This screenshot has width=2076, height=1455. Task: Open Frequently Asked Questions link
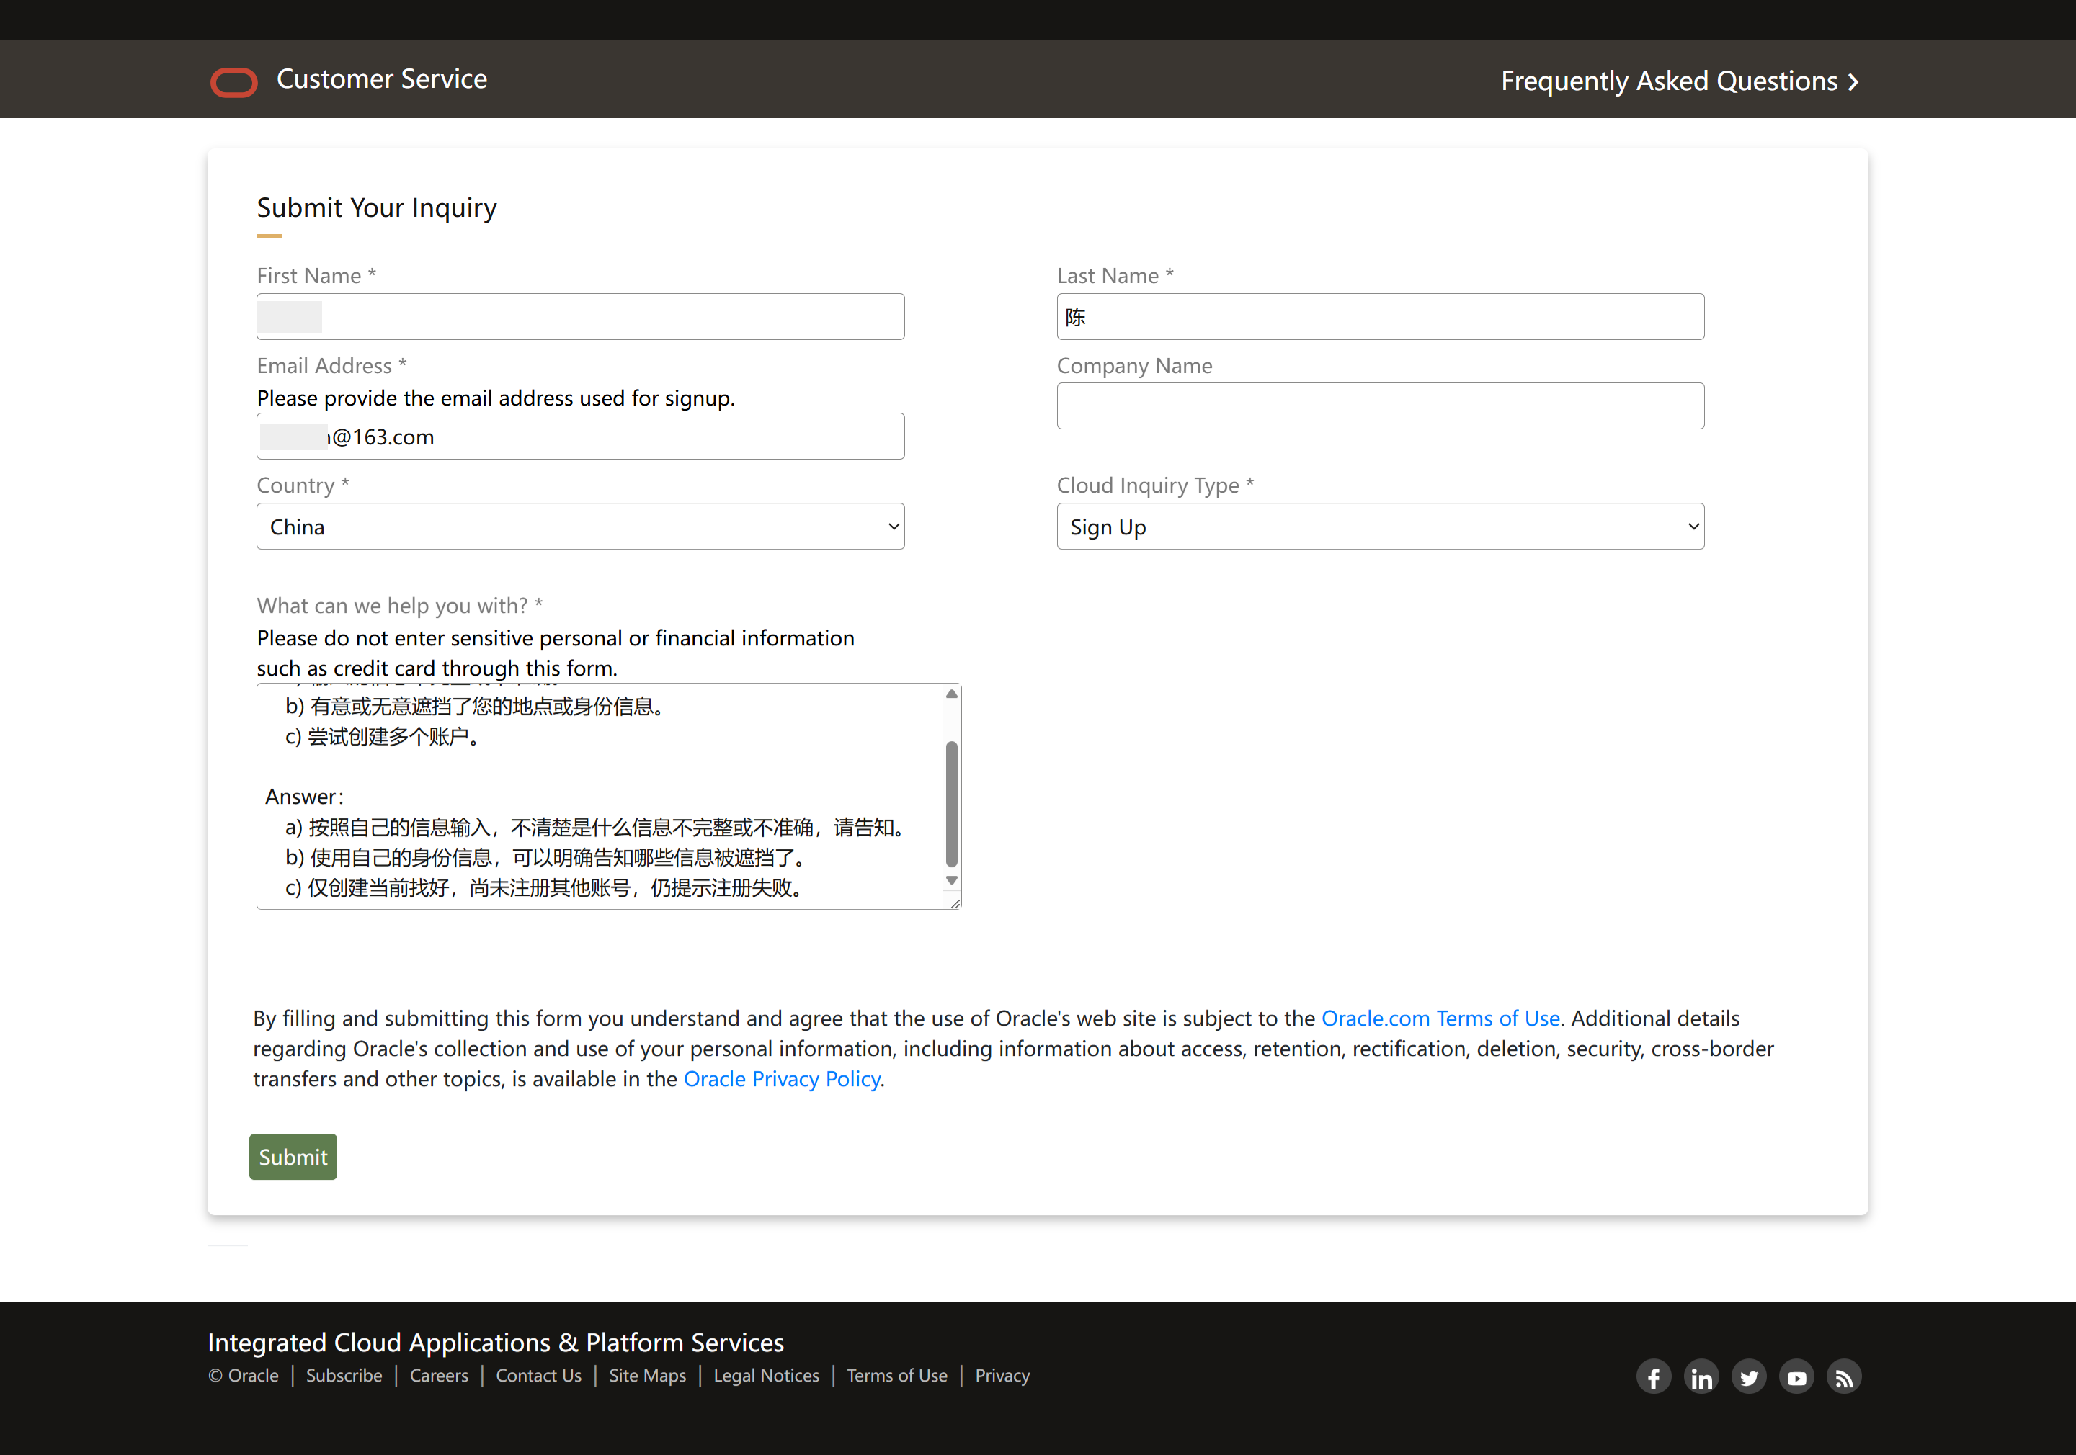tap(1681, 81)
